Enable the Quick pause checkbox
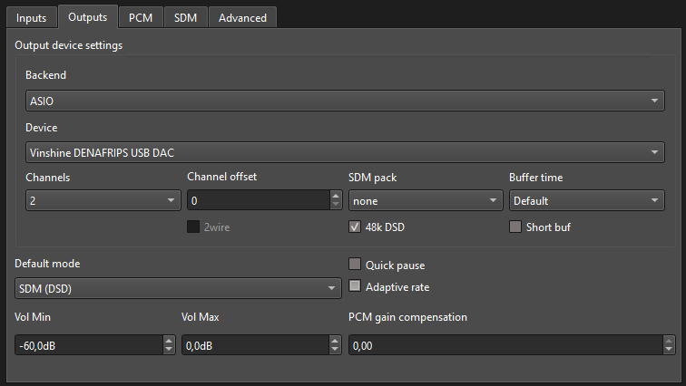 pos(355,265)
